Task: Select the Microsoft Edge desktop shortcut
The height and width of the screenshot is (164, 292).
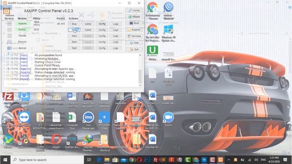Action: pyautogui.click(x=104, y=121)
